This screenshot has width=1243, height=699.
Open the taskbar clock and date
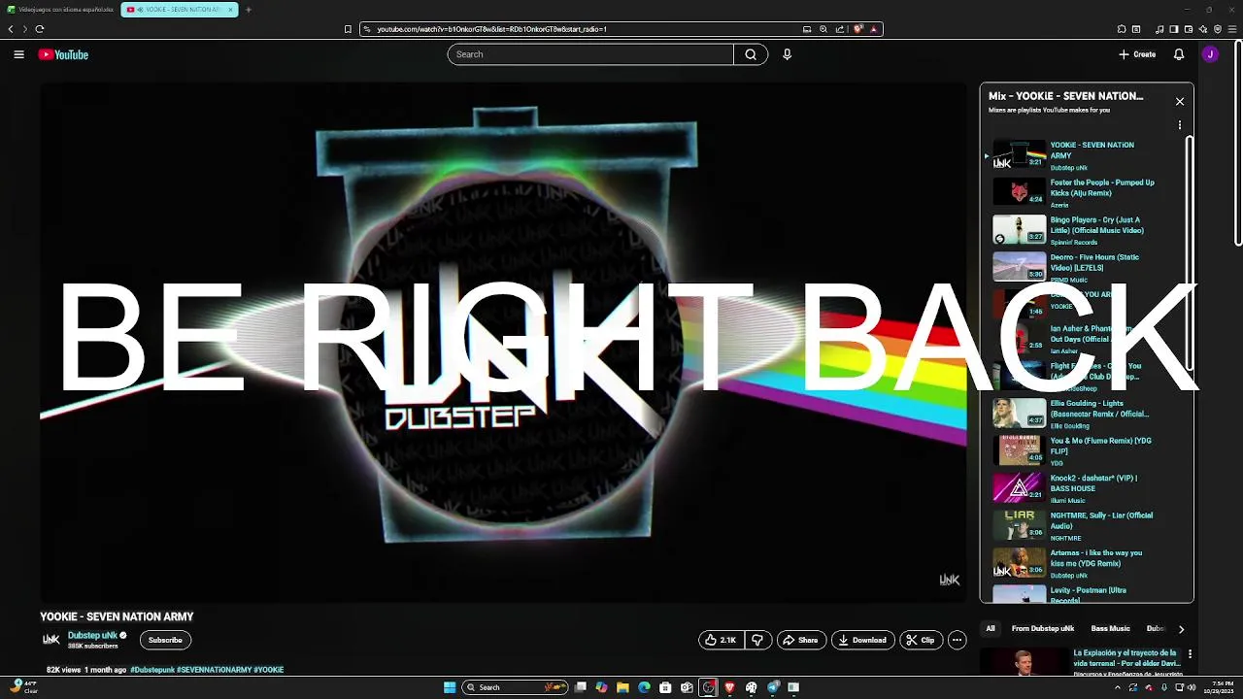point(1218,687)
